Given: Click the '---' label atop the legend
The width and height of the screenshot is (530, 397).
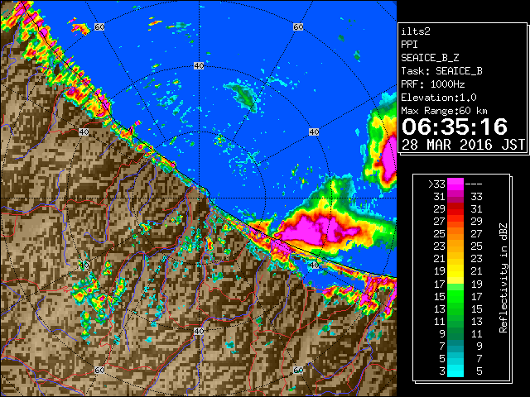Looking at the screenshot, I should pyautogui.click(x=474, y=184).
